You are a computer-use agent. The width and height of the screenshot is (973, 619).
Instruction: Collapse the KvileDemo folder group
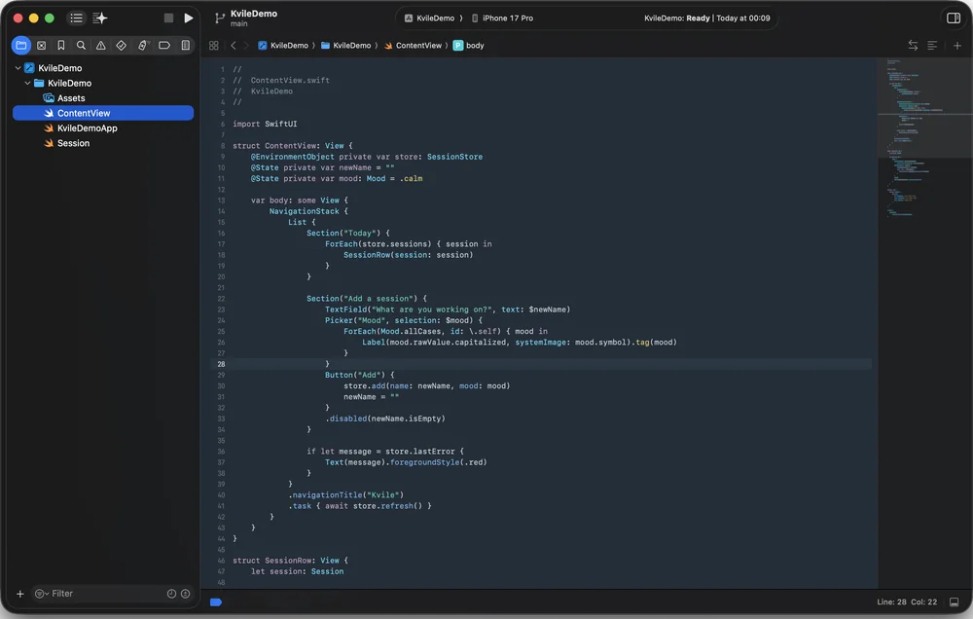(x=27, y=83)
